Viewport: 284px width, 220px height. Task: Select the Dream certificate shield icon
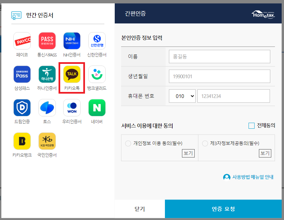pyautogui.click(x=22, y=108)
